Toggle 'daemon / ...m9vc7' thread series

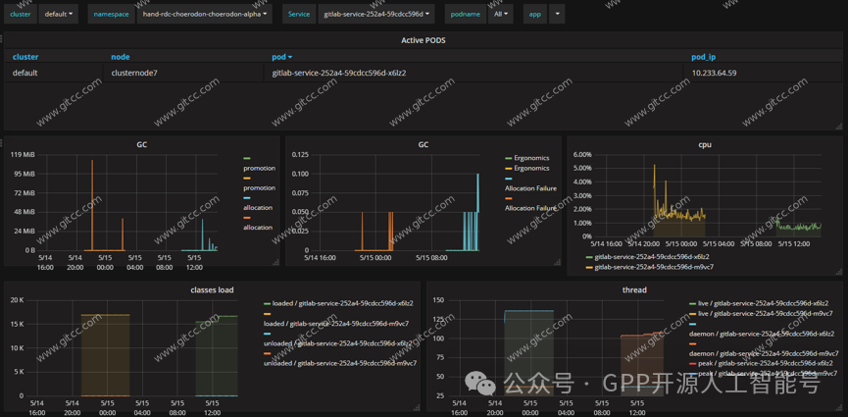click(x=764, y=353)
